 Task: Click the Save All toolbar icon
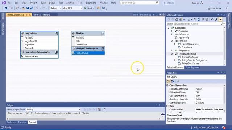32,8
